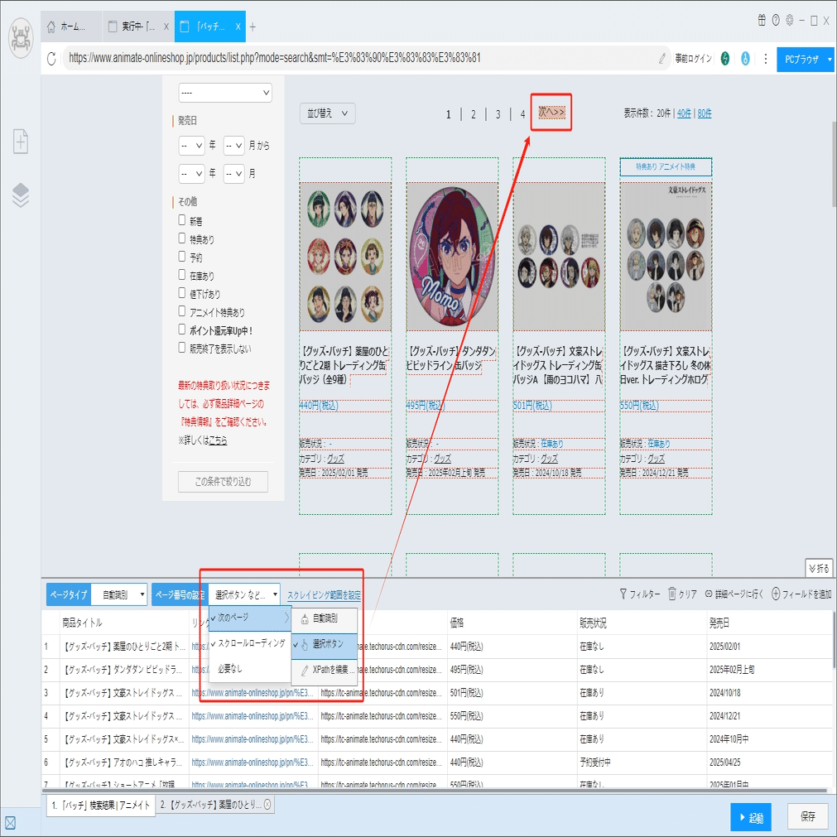Screen dimensions: 837x837
Task: Check the 値下げあり checkbox
Action: (x=182, y=292)
